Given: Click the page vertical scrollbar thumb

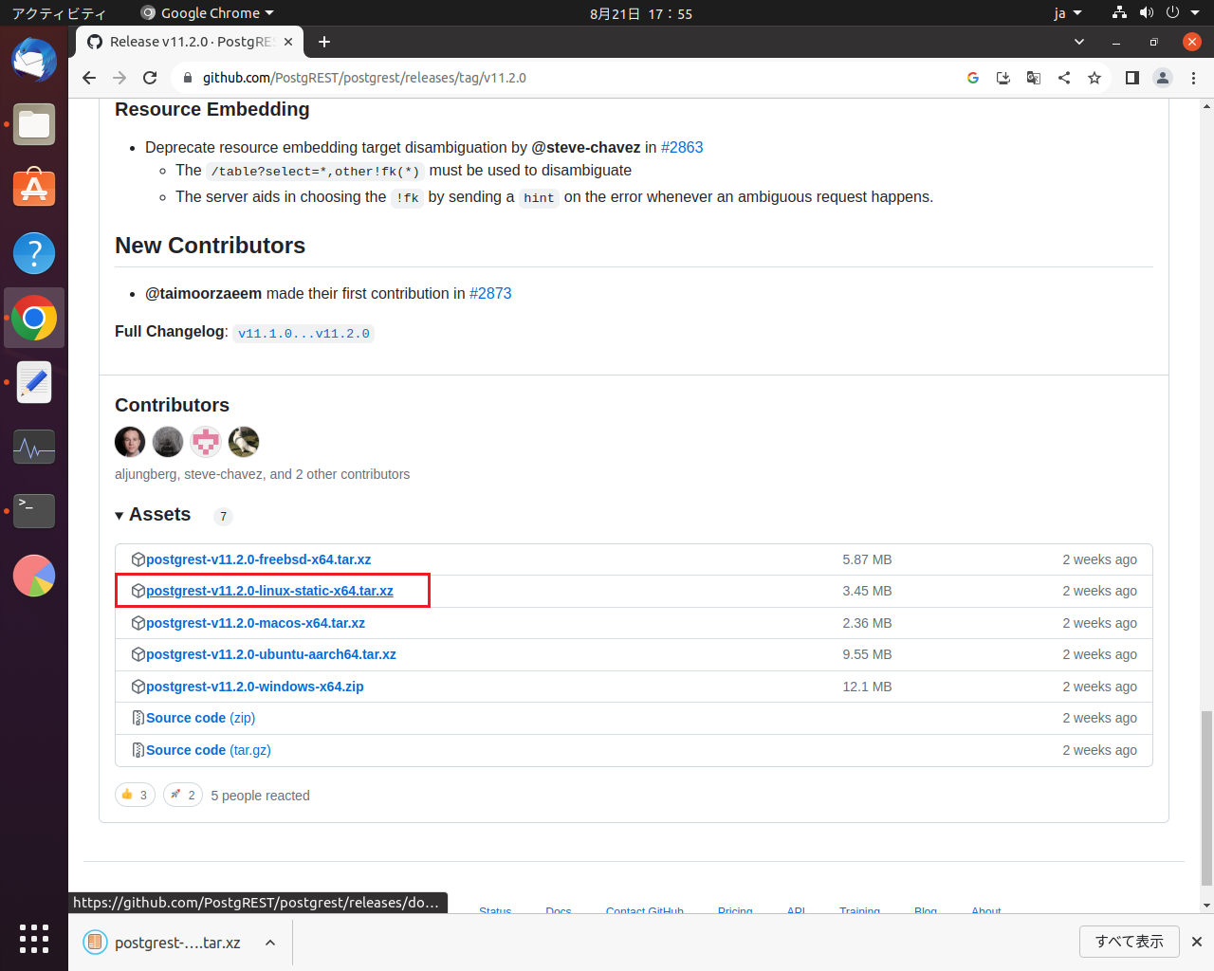Looking at the screenshot, I should pos(1206,797).
